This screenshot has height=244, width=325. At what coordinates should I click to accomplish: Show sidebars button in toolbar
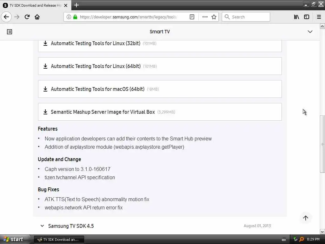coord(307,17)
